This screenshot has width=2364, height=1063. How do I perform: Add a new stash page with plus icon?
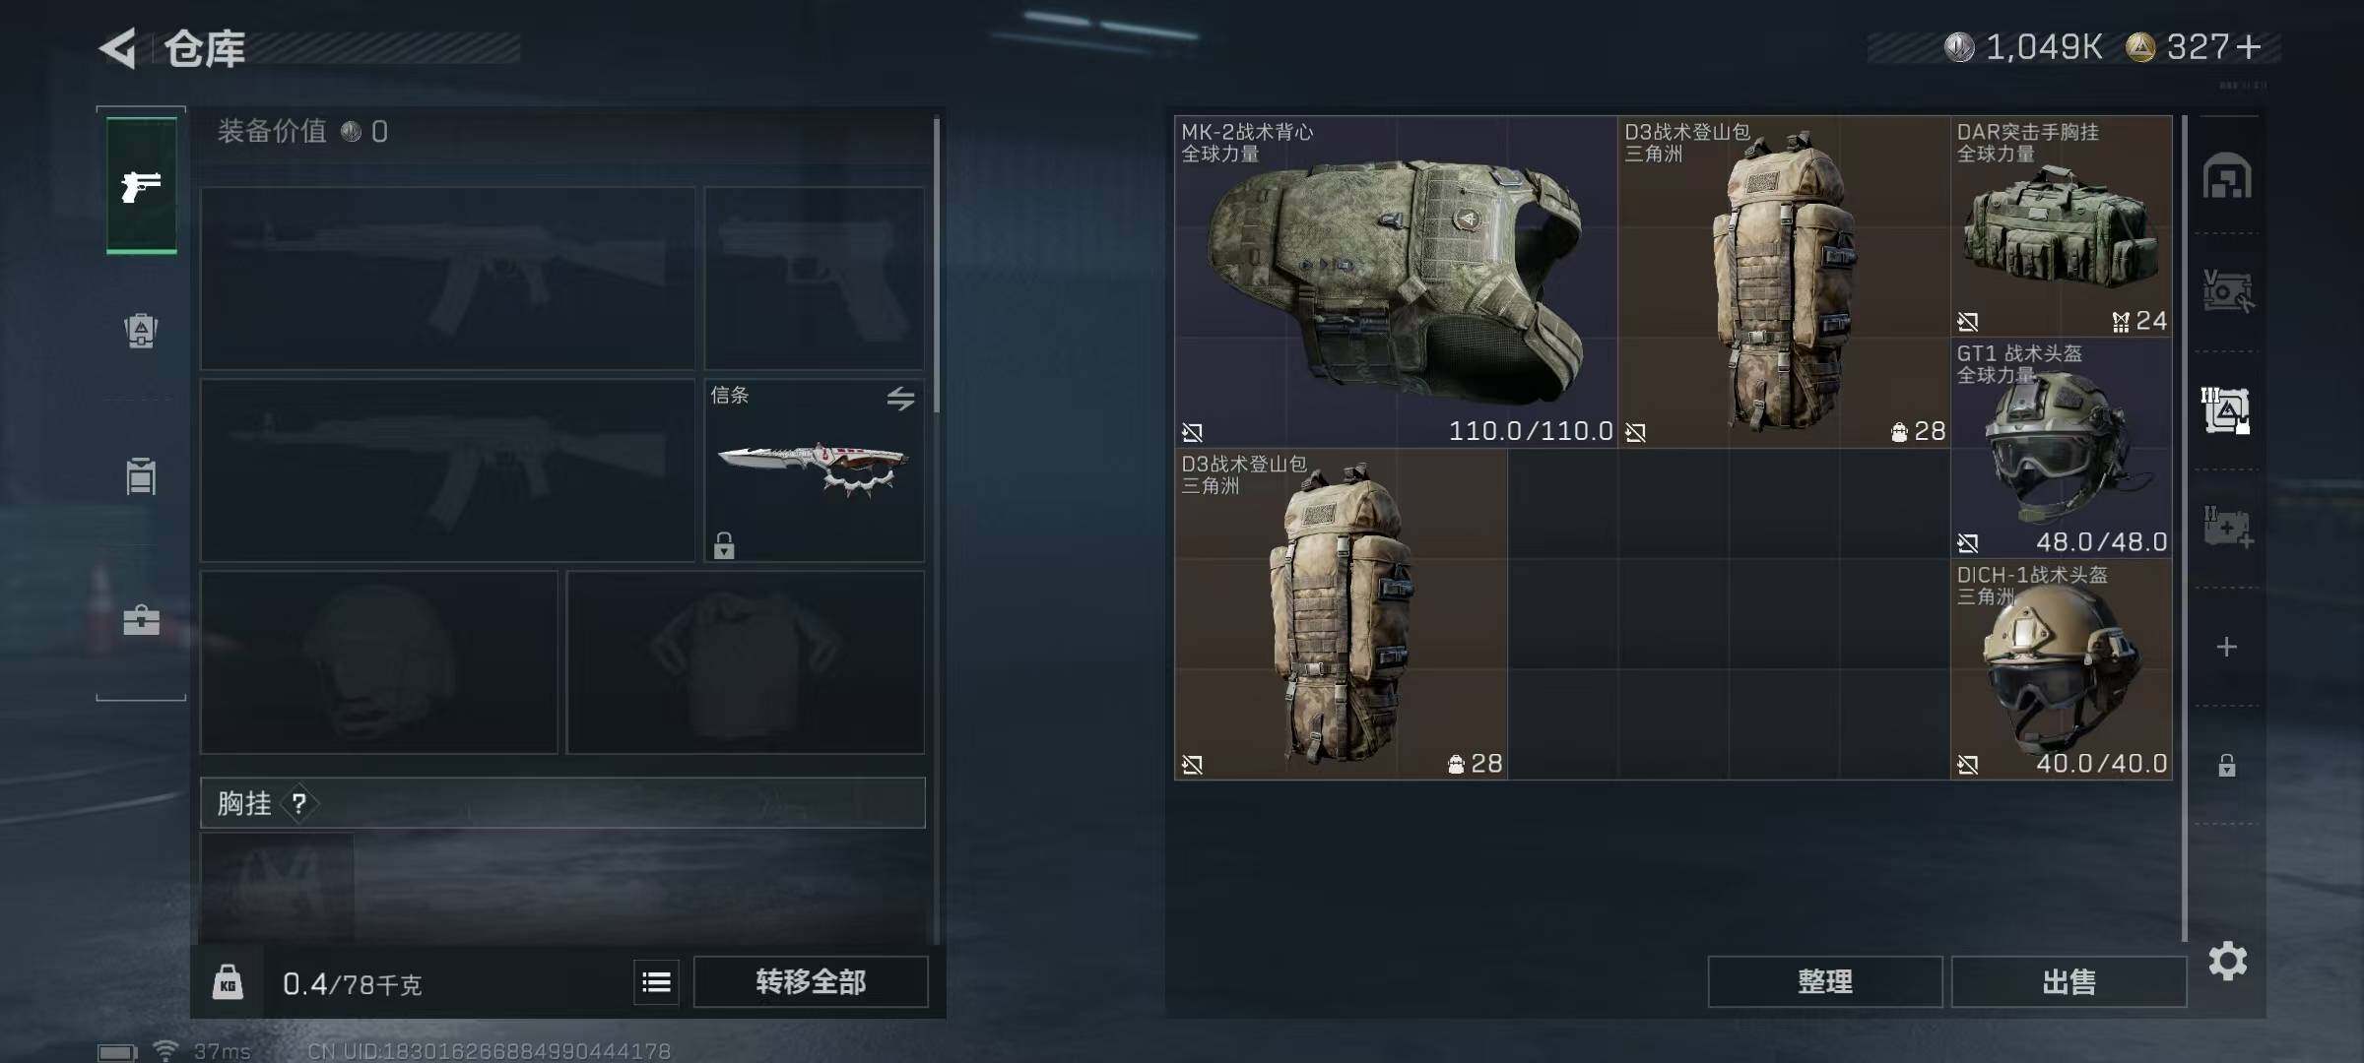coord(2226,647)
